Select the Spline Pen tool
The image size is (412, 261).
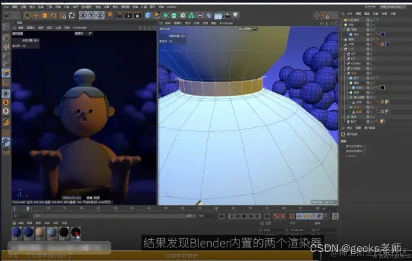157,16
